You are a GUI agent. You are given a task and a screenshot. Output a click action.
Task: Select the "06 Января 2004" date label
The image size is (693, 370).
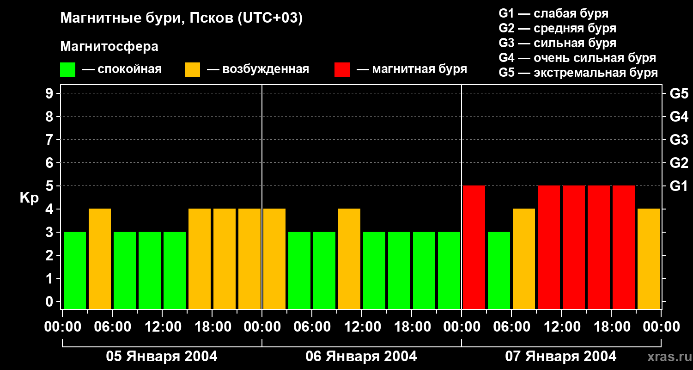pyautogui.click(x=361, y=357)
